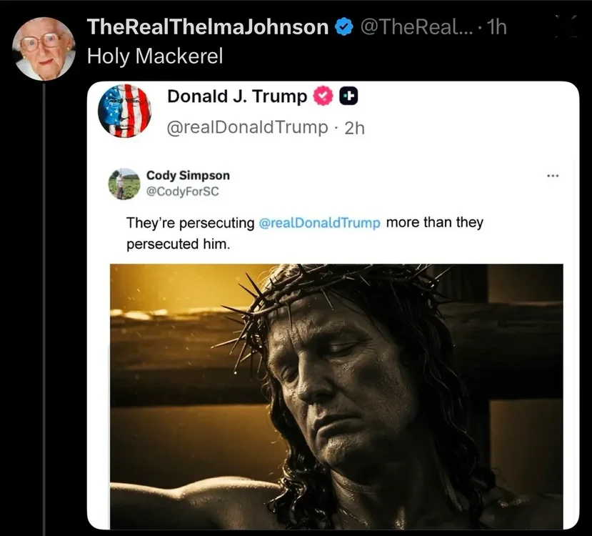
Task: Open the @CodyForSC handle
Action: point(182,192)
